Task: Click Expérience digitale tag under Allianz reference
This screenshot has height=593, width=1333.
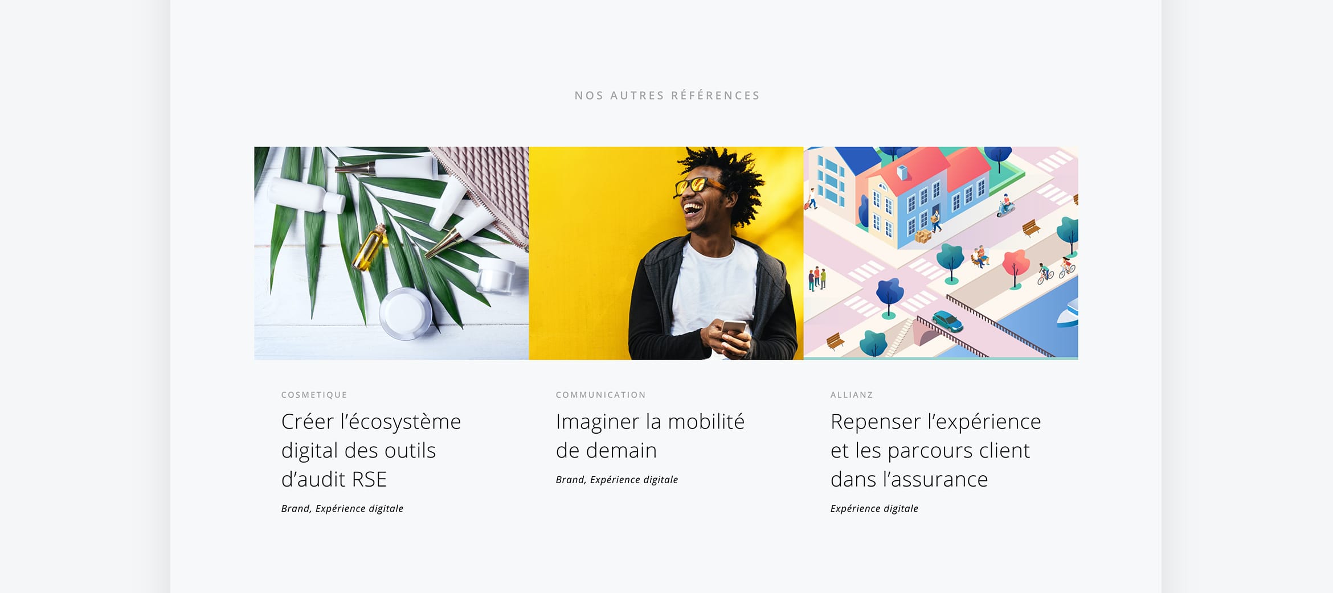Action: click(874, 509)
